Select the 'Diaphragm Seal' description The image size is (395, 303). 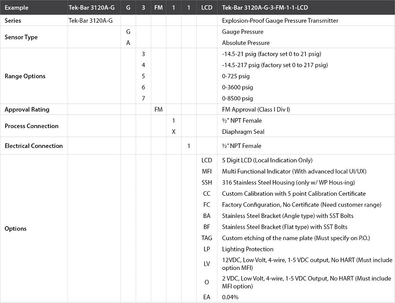[x=243, y=131]
